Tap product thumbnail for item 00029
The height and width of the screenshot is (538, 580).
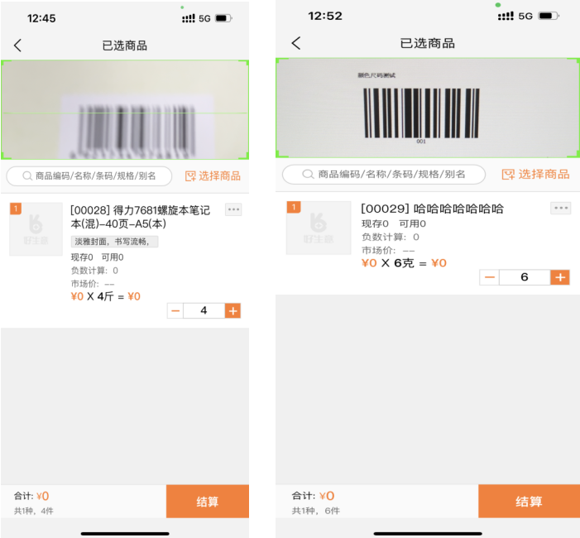(319, 228)
